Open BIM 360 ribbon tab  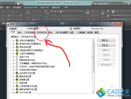coord(45,8)
